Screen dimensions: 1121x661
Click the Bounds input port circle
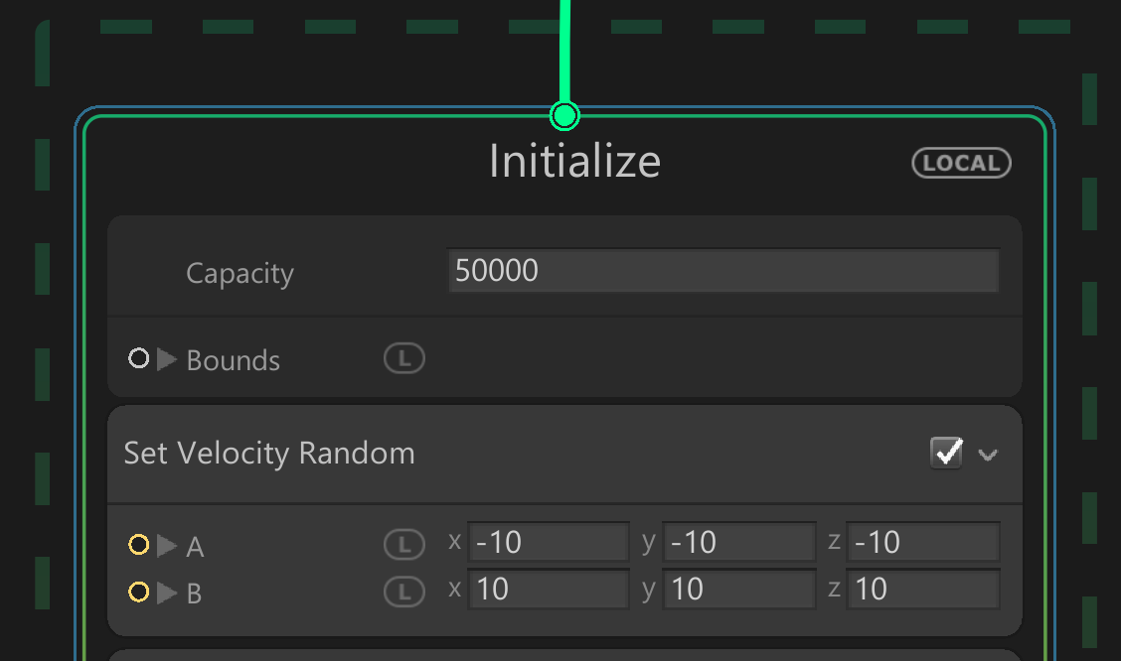point(139,358)
